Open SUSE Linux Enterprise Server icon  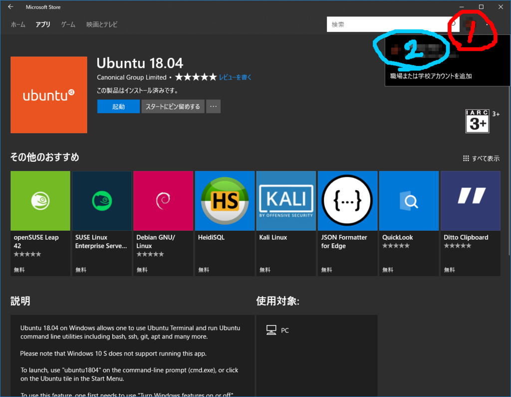[x=102, y=201]
